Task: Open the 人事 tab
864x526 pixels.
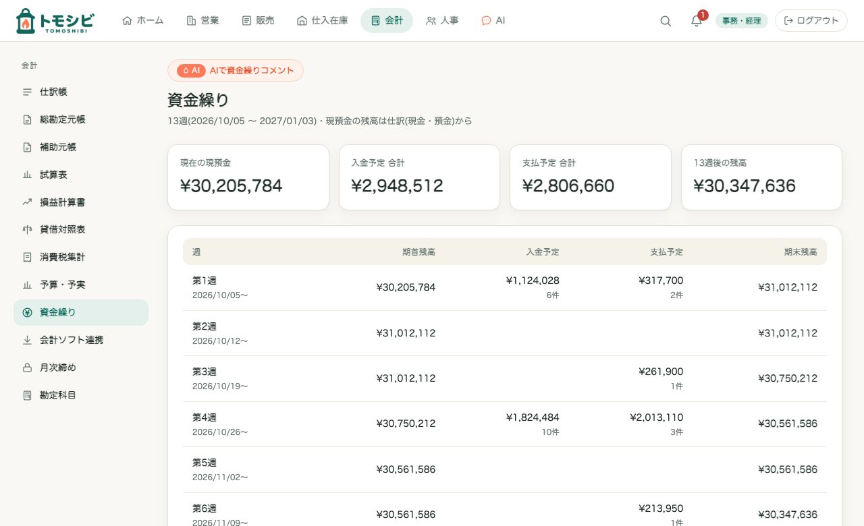Action: (x=442, y=21)
